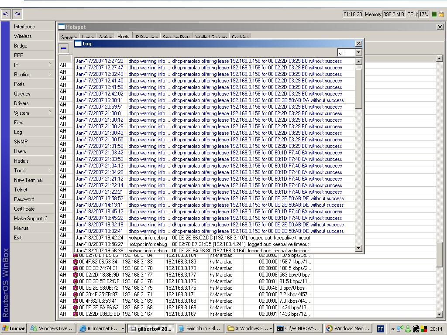The height and width of the screenshot is (335, 447).
Task: Click host icon for 00:30:4F:35:FB:87
Action: point(75,294)
